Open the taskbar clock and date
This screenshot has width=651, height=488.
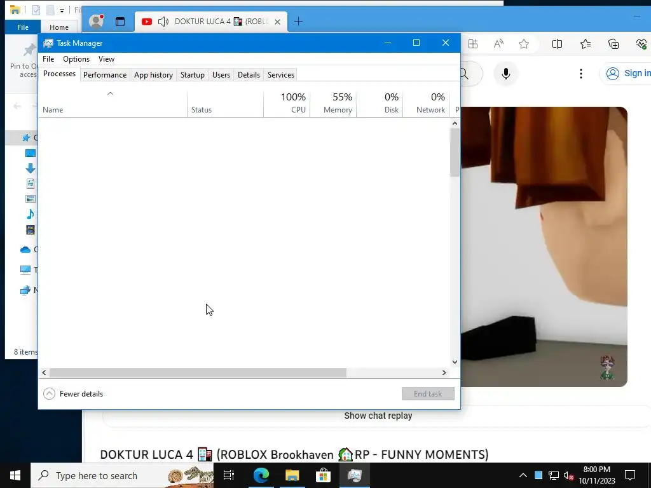[597, 475]
